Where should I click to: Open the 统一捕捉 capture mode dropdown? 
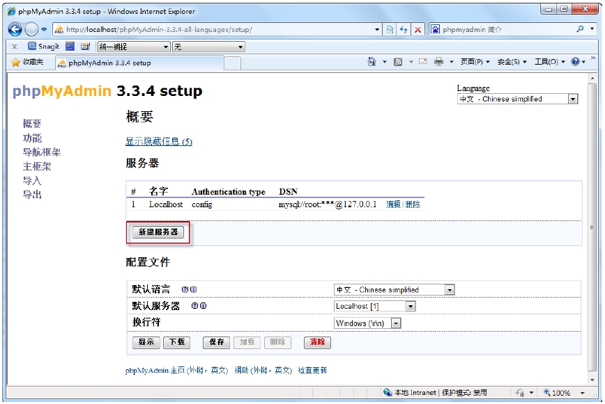point(134,47)
